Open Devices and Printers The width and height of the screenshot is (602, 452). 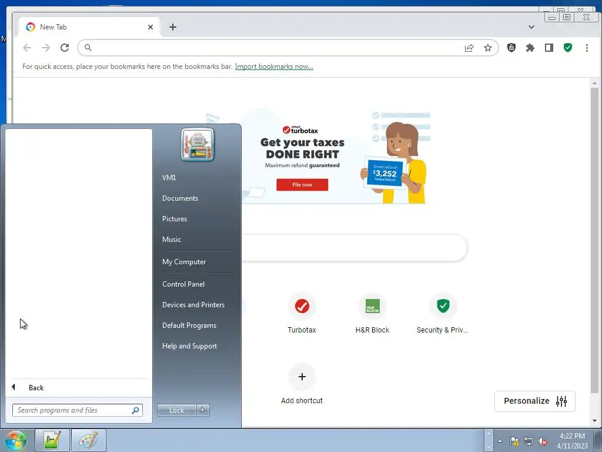point(193,305)
